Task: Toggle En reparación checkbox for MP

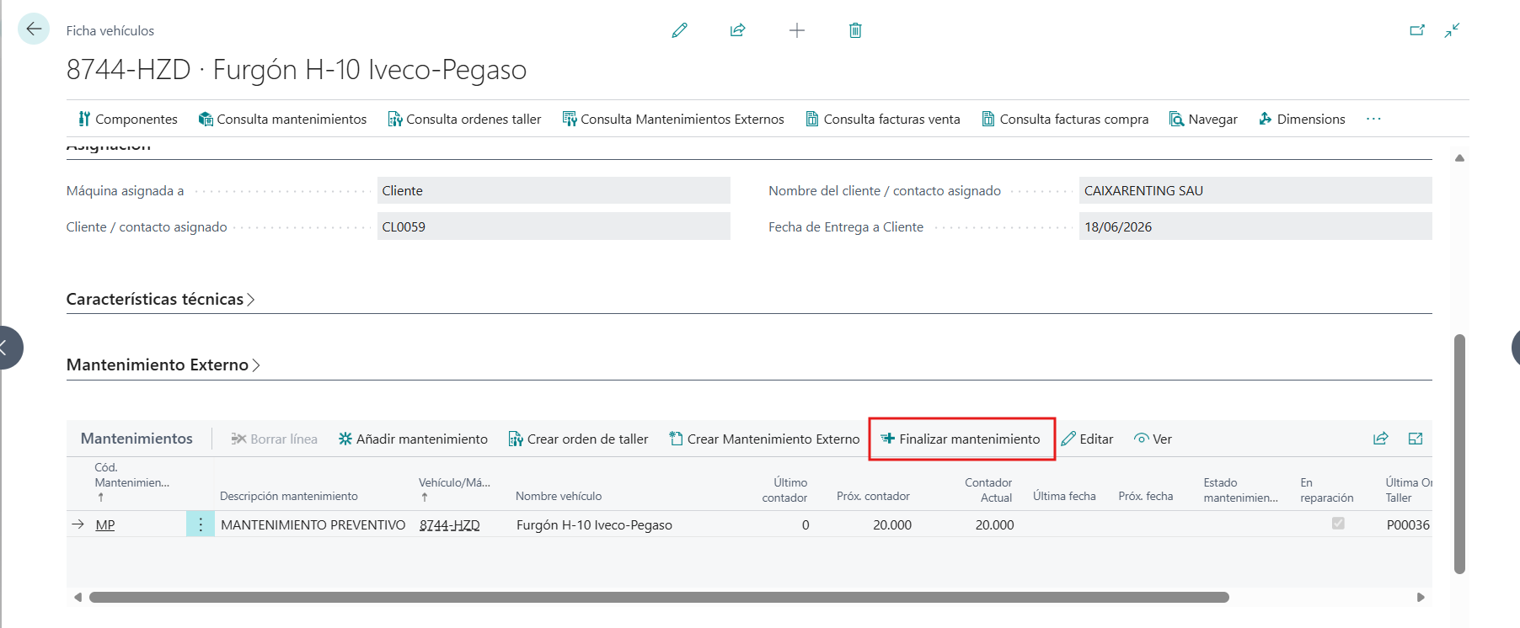Action: tap(1338, 524)
